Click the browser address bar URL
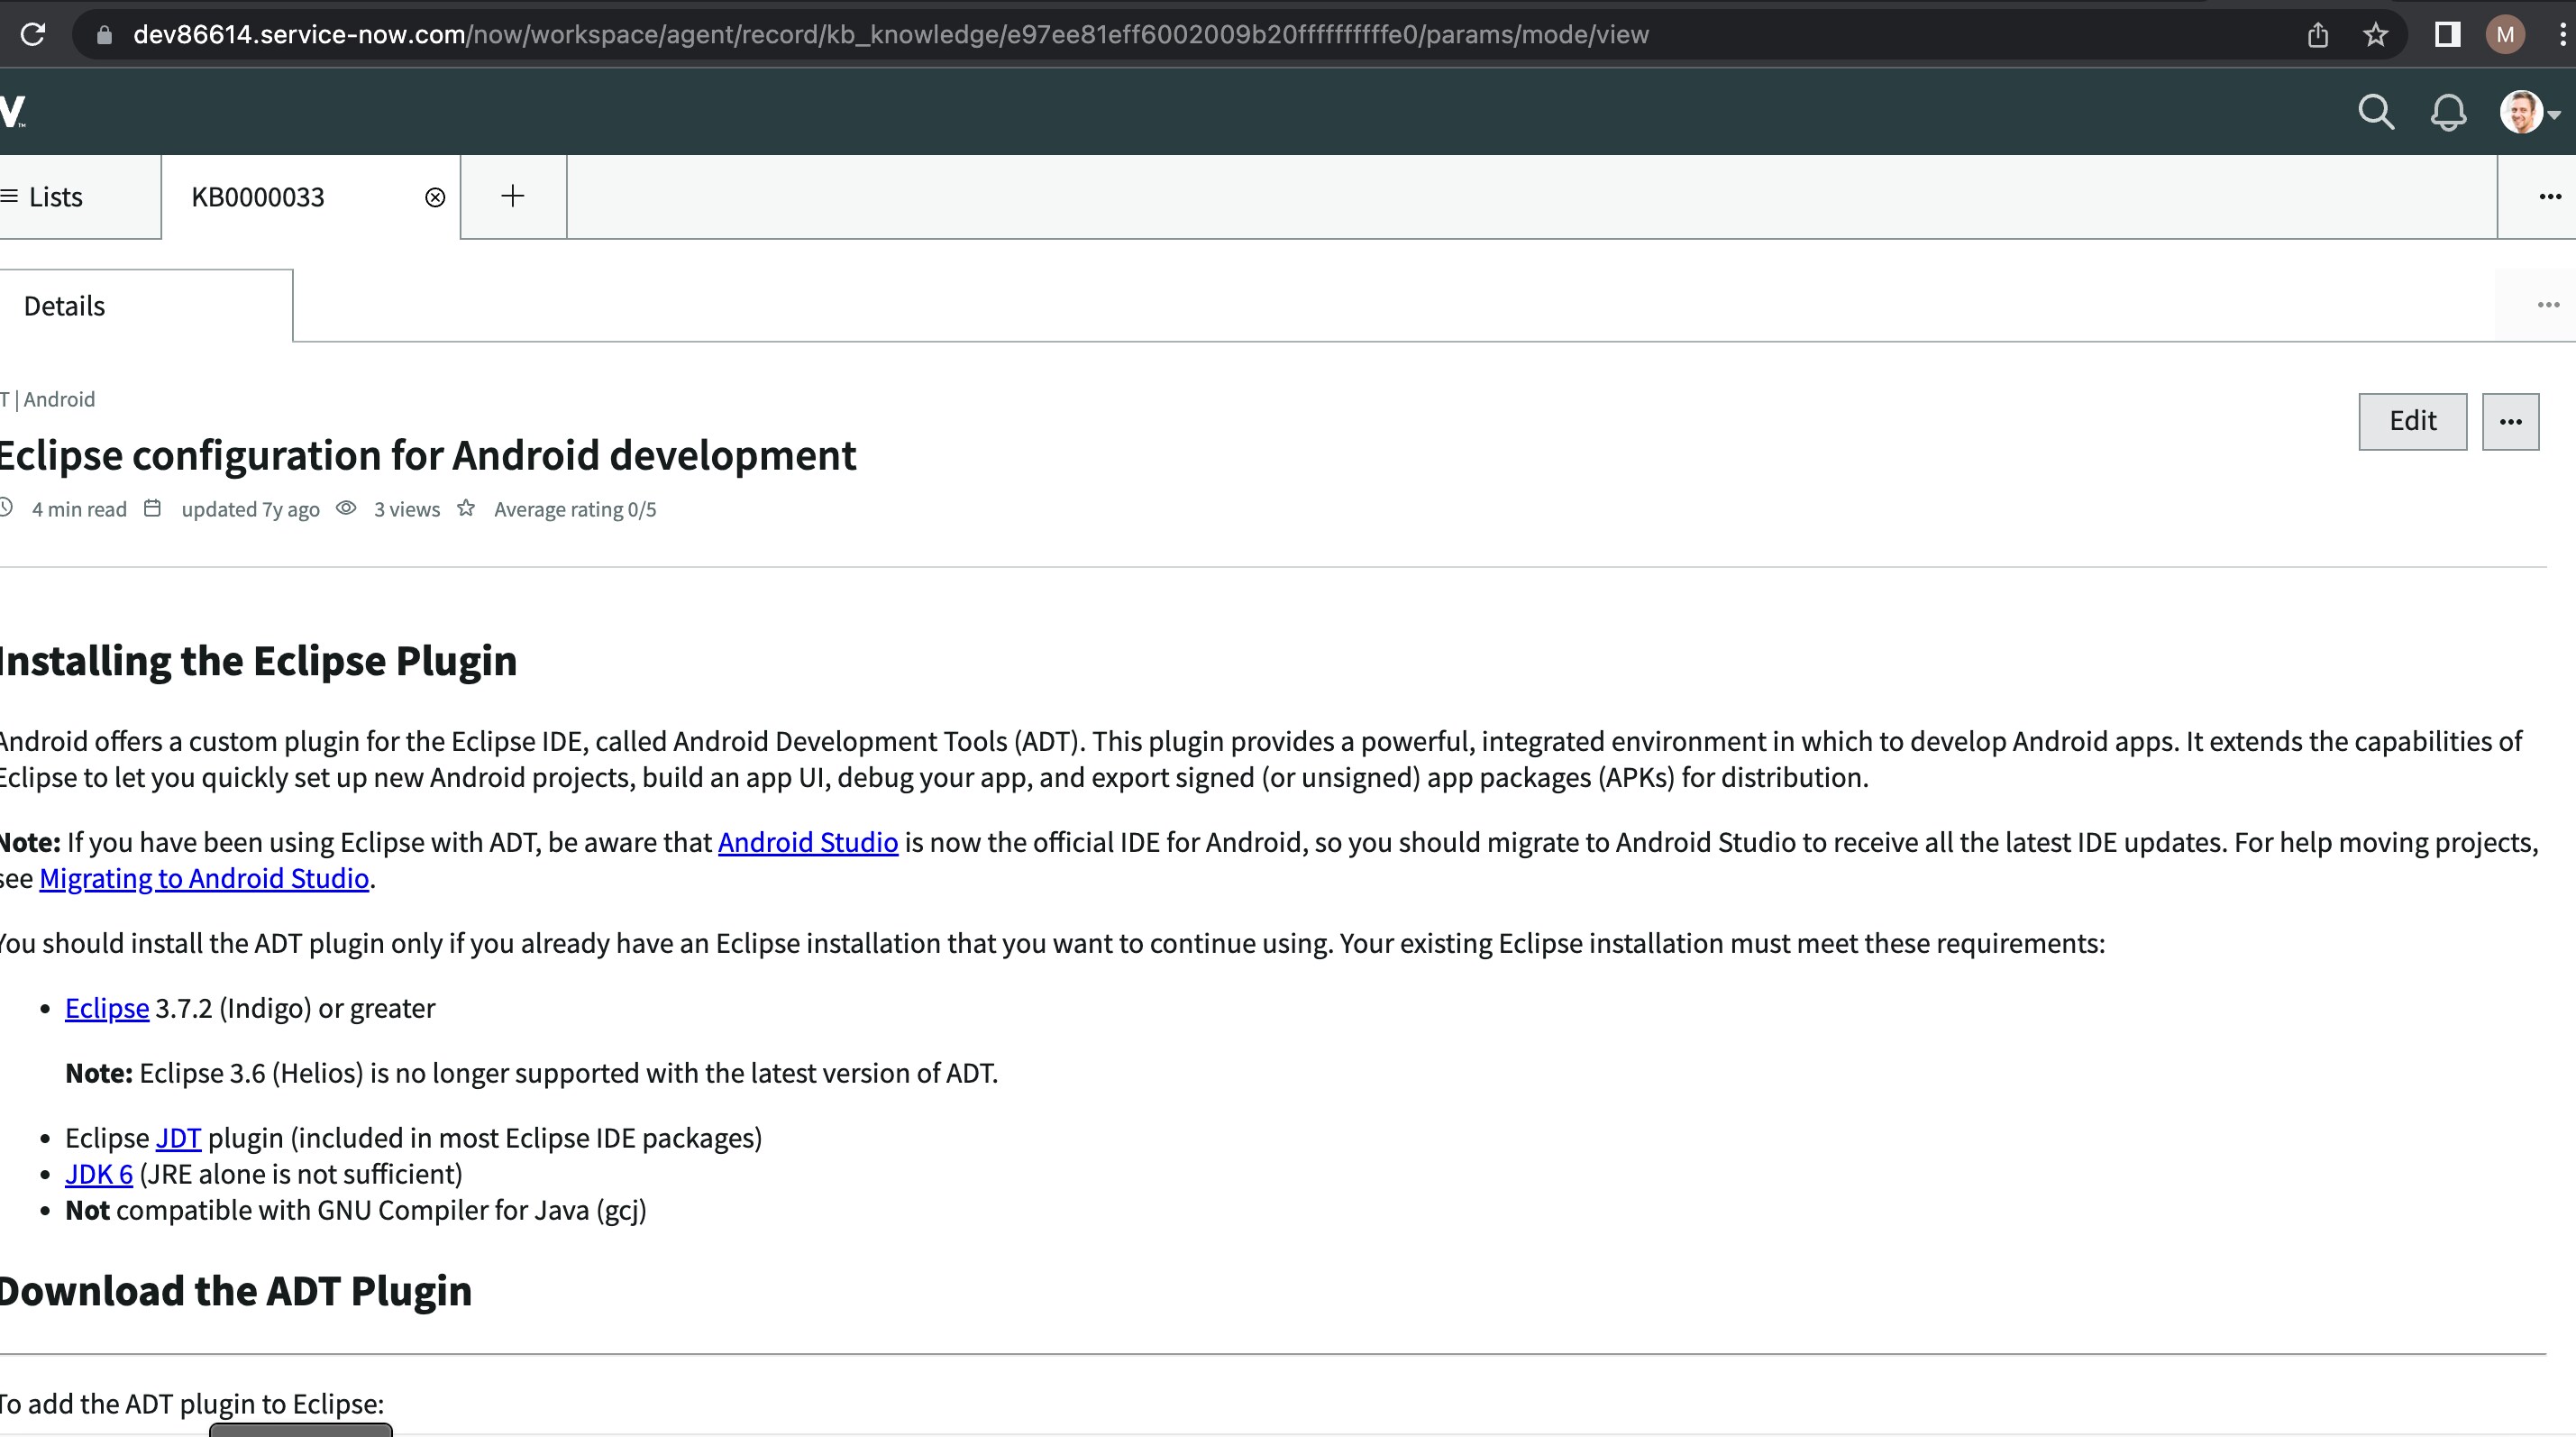 pos(890,35)
